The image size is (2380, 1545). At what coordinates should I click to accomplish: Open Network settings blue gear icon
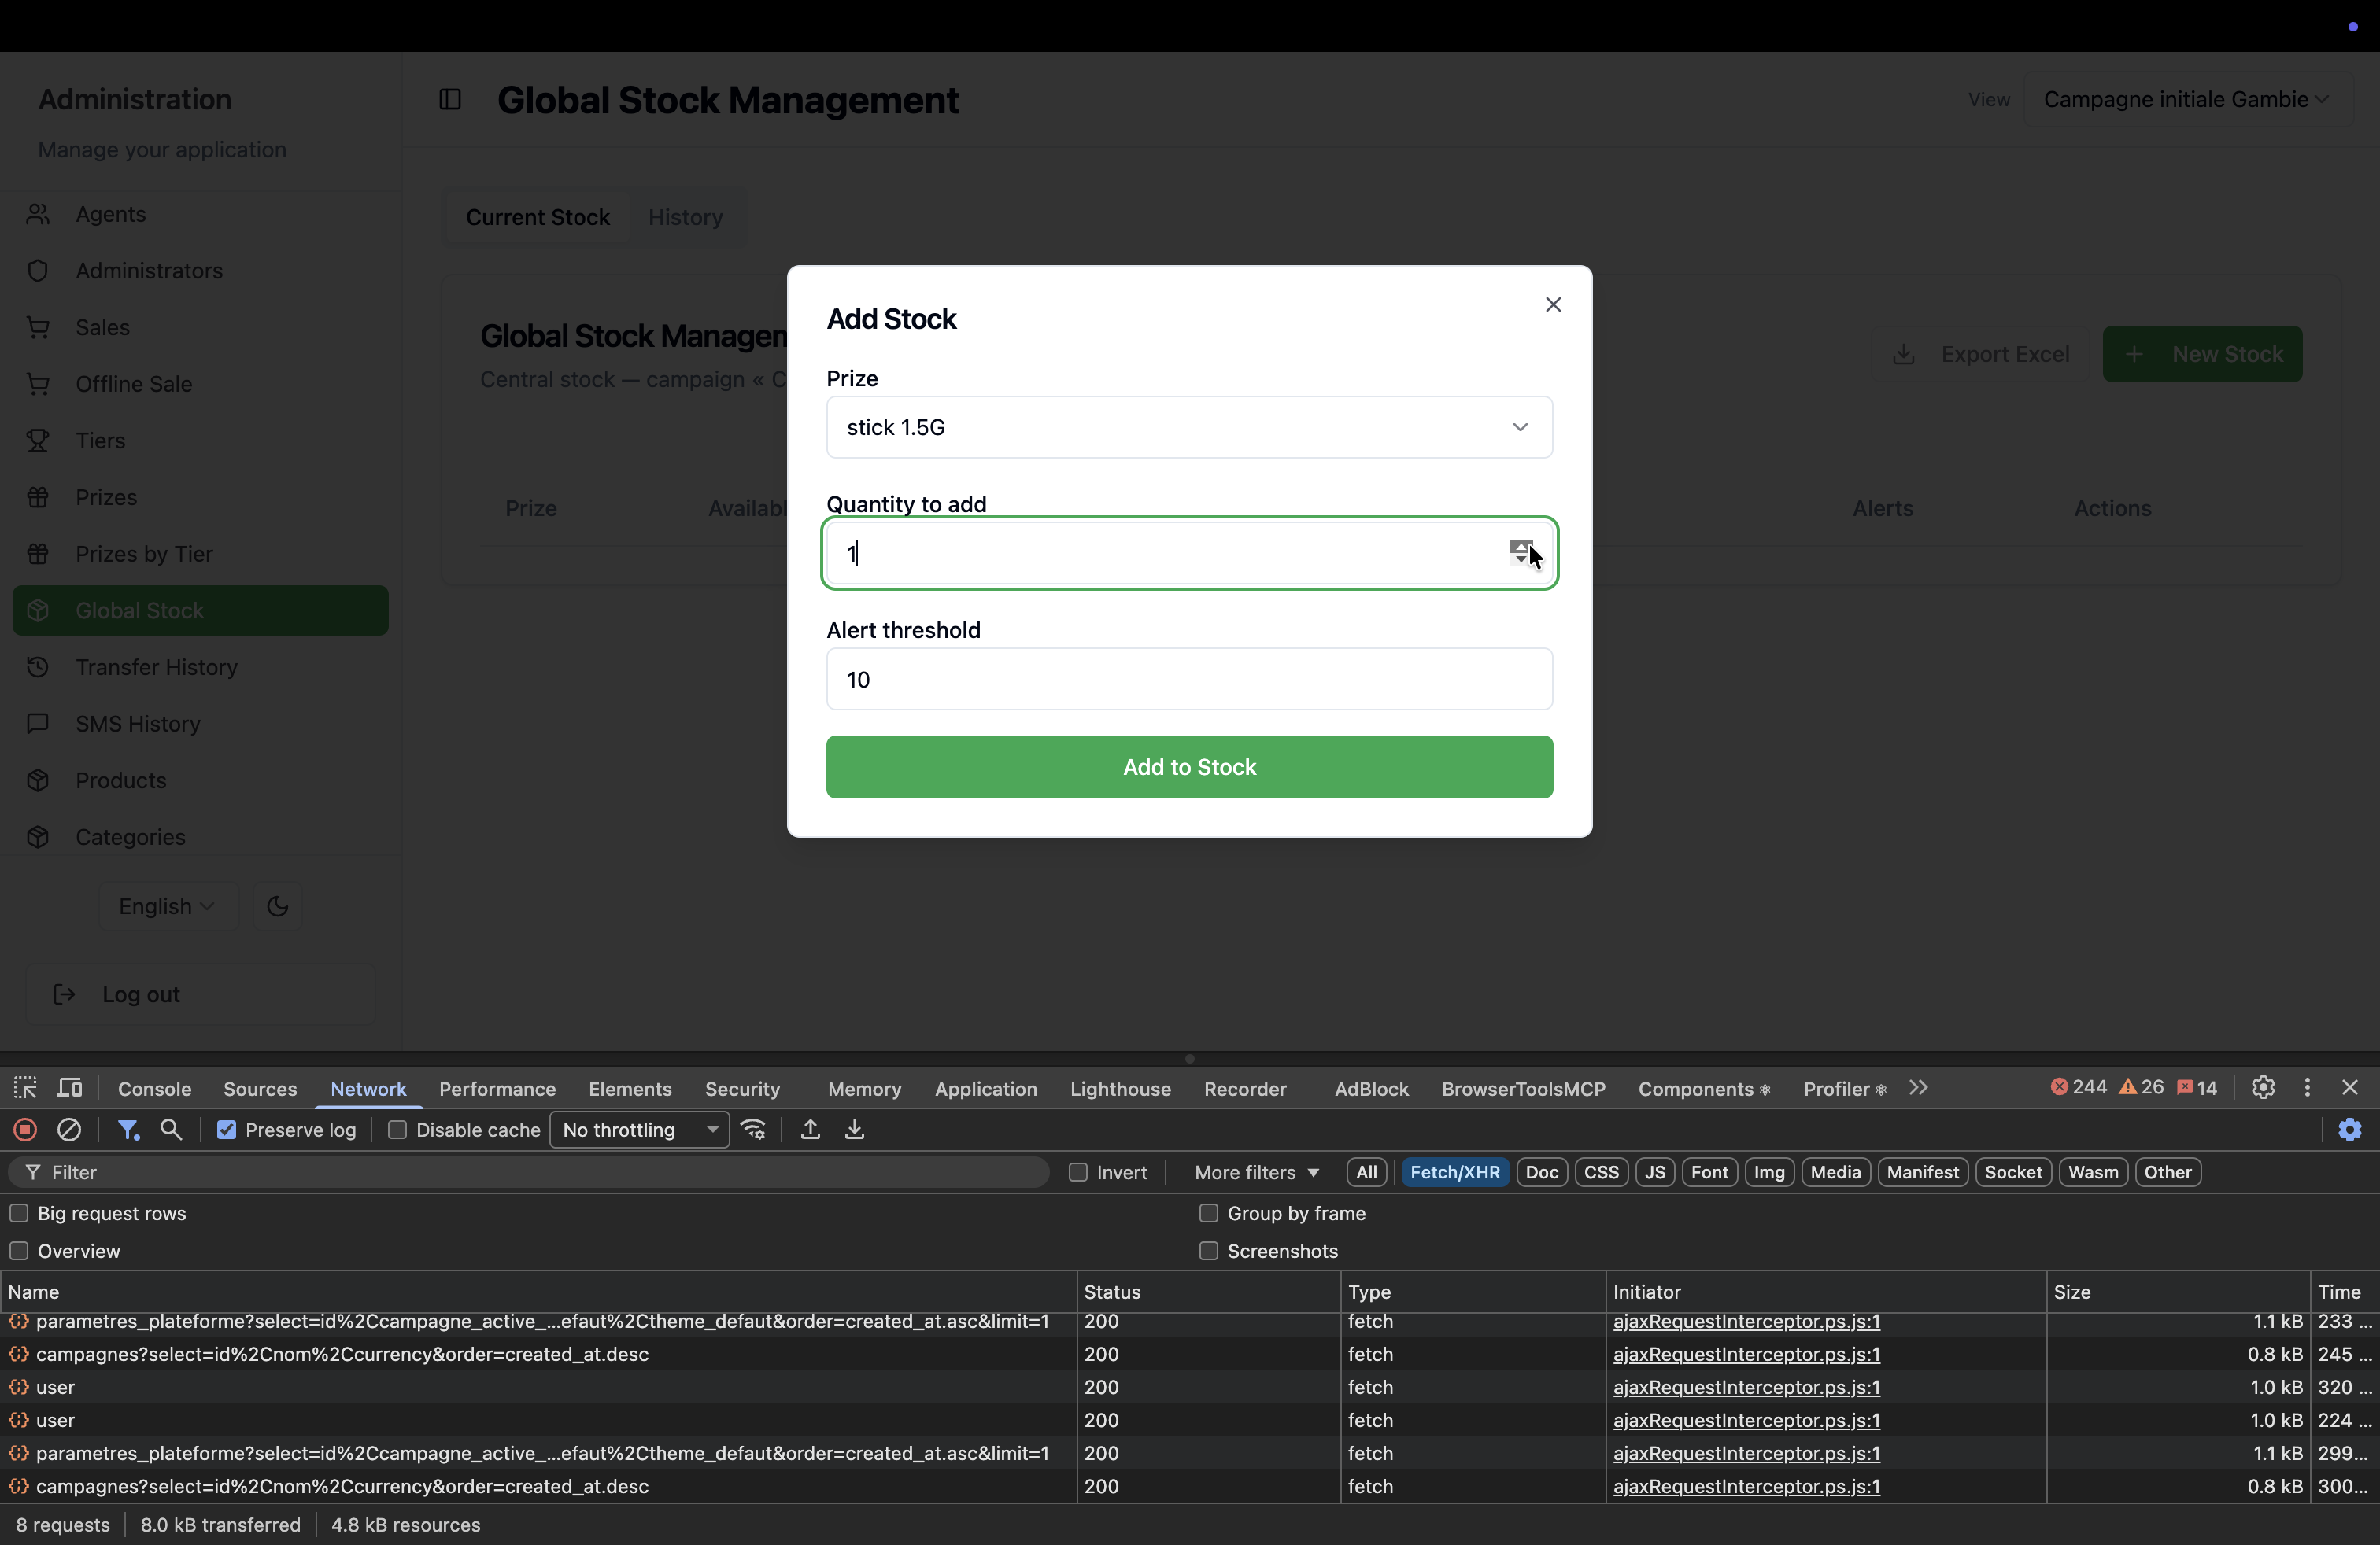[2350, 1130]
